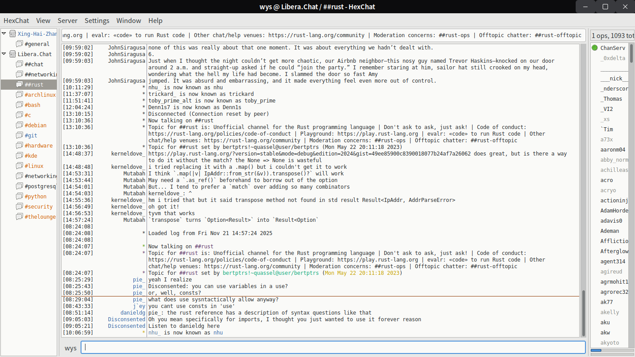Open the Settings menu
Viewport: 635px width, 357px height.
(97, 20)
